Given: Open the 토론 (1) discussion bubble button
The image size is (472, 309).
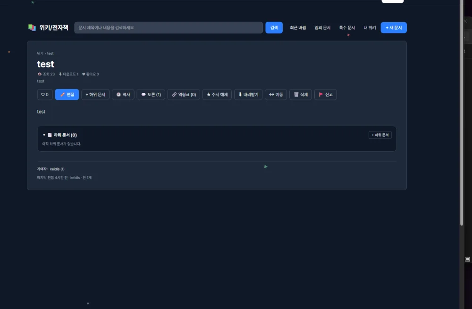Looking at the screenshot, I should click(x=151, y=95).
